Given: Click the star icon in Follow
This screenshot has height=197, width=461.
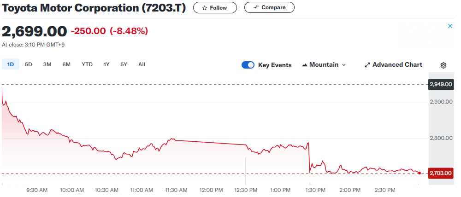Looking at the screenshot, I should tap(205, 8).
